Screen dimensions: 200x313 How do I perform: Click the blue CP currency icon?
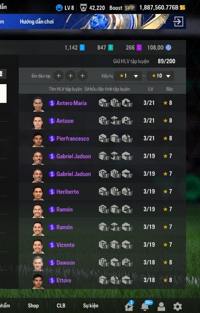169,48
